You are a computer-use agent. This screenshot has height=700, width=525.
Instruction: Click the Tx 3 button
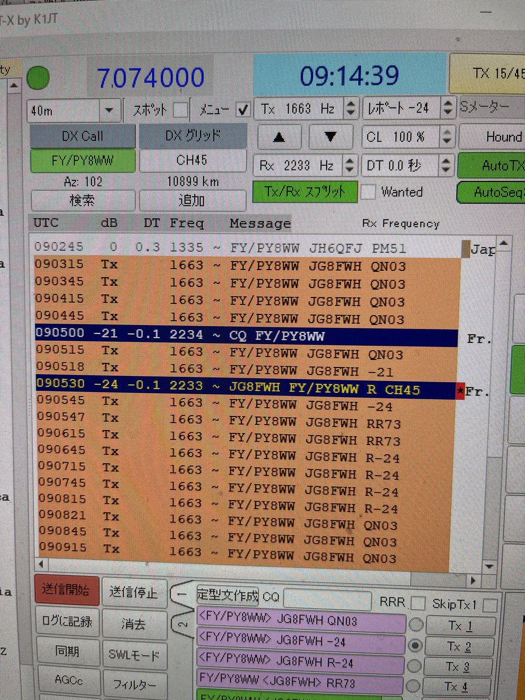click(460, 667)
